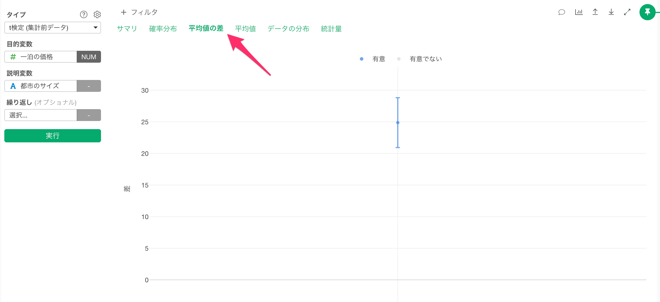Switch to the 確率分布 tab
660x302 pixels.
click(x=163, y=29)
